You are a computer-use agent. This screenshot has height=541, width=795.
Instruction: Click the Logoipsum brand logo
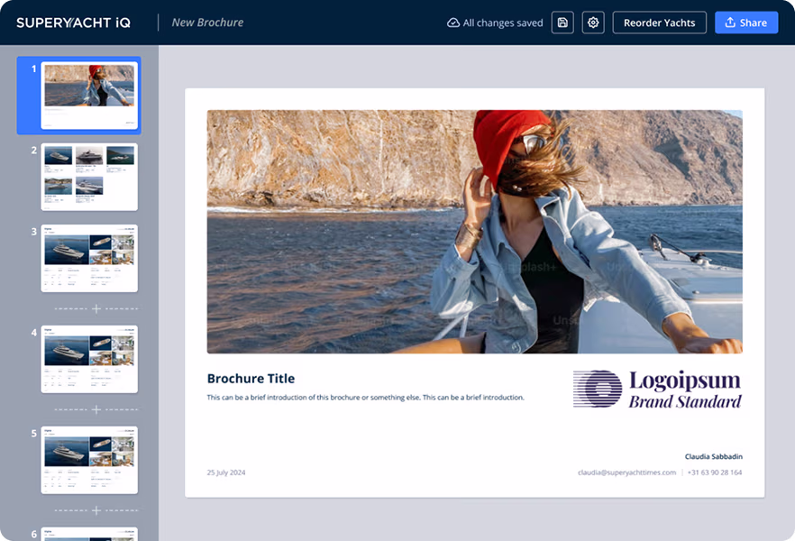point(657,389)
